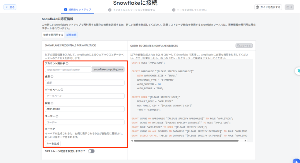Click info icon next to 役割
Image resolution: width=300 pixels, height=163 pixels.
(52, 103)
